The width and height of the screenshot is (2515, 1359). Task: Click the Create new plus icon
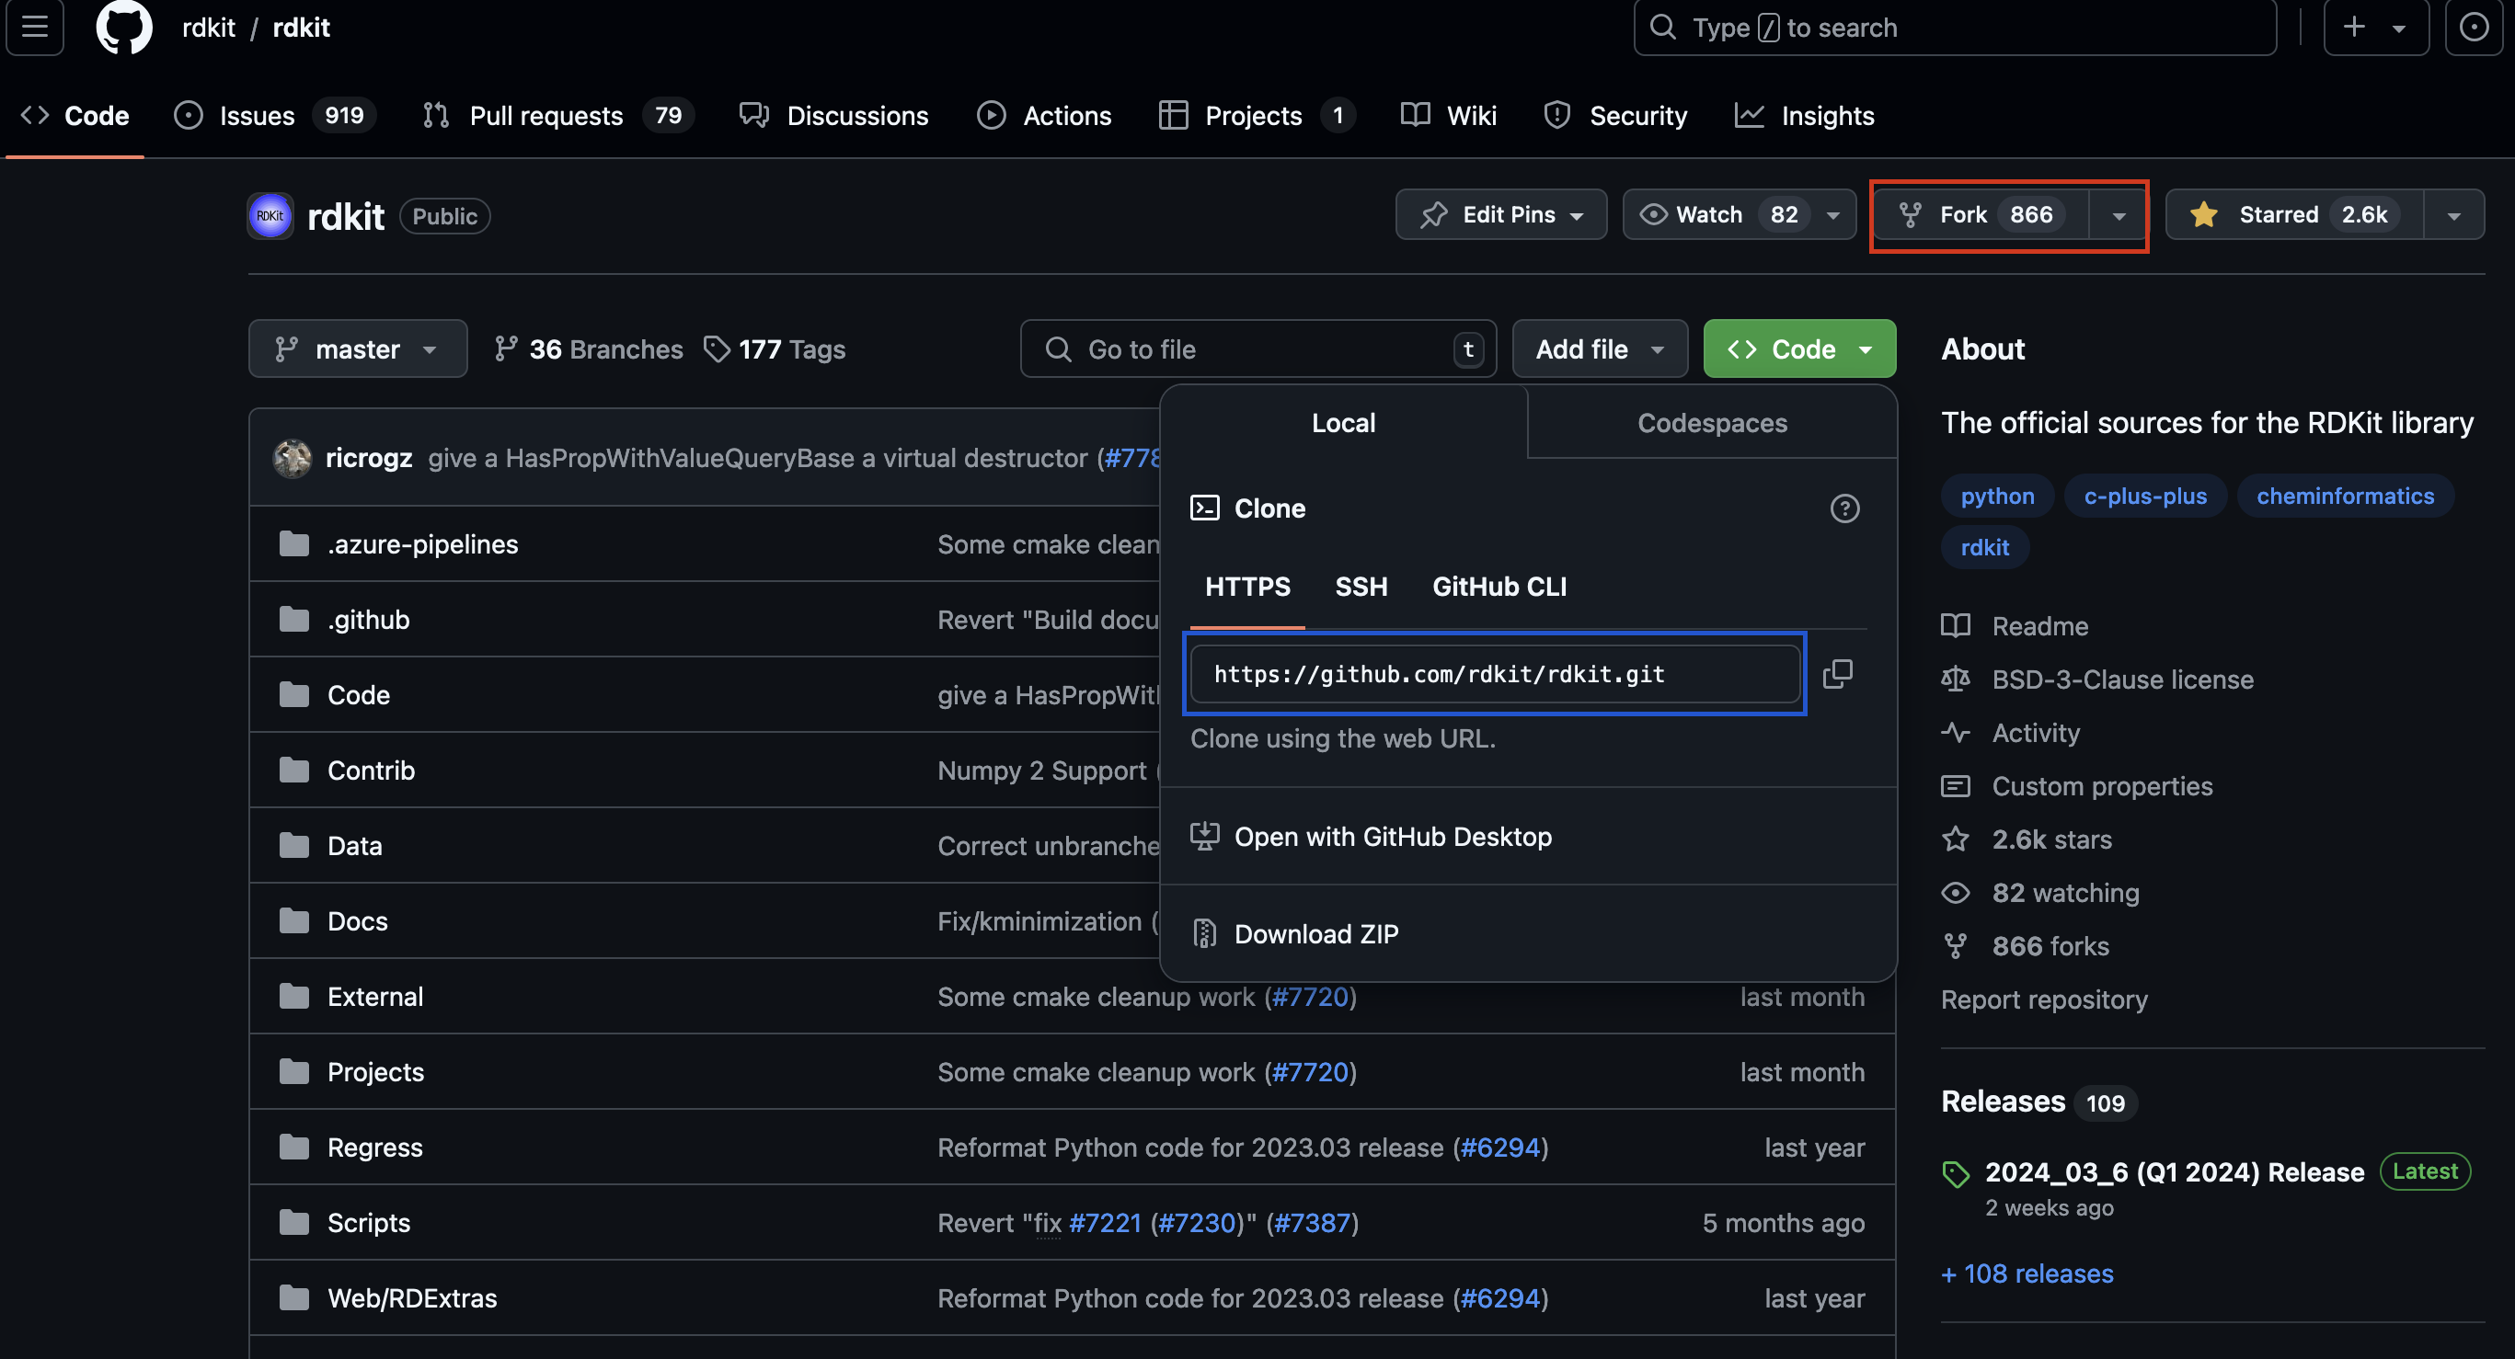pos(2354,27)
